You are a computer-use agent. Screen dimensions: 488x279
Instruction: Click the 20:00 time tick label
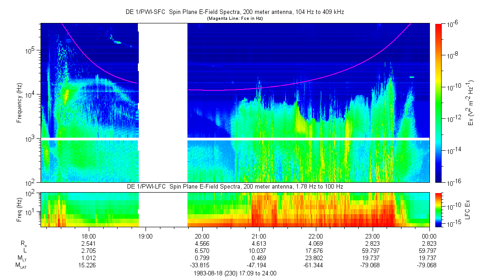[x=202, y=236]
